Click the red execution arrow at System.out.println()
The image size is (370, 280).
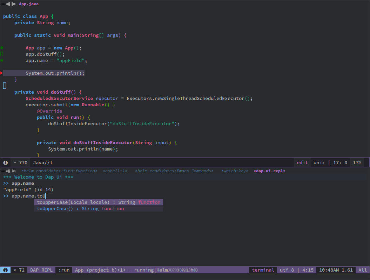tap(1, 73)
